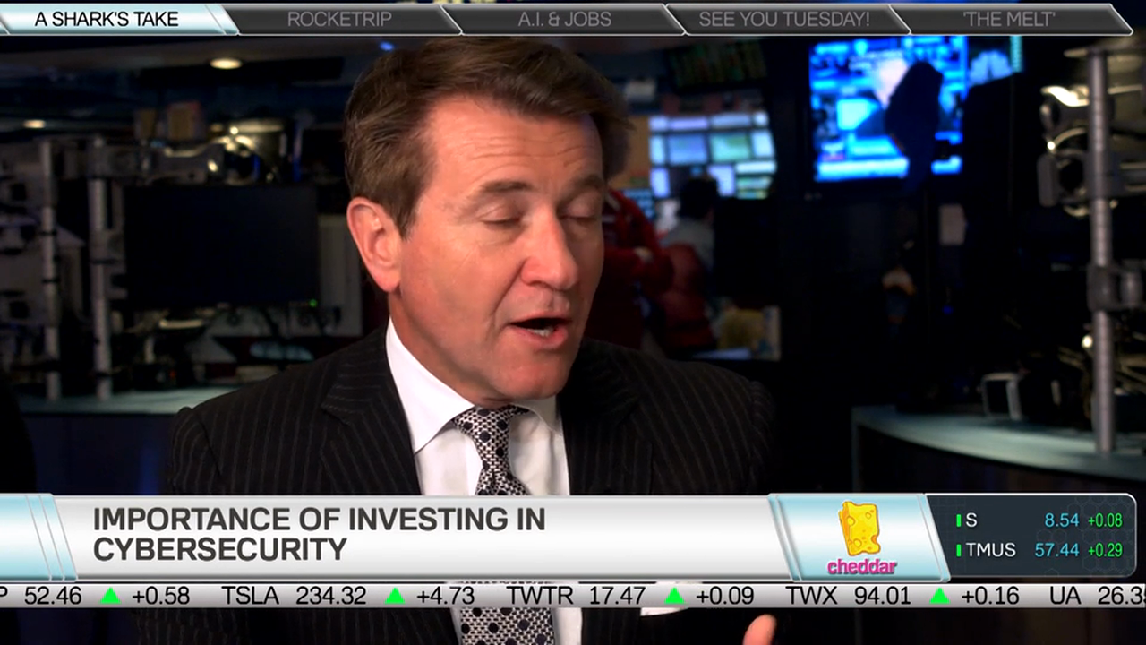Click the green up arrow beside TSLA
Image resolution: width=1146 pixels, height=645 pixels.
[x=394, y=596]
